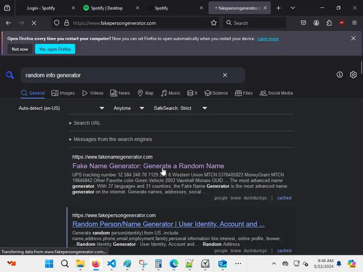Select the Social Media search category
The width and height of the screenshot is (363, 272).
click(x=276, y=93)
